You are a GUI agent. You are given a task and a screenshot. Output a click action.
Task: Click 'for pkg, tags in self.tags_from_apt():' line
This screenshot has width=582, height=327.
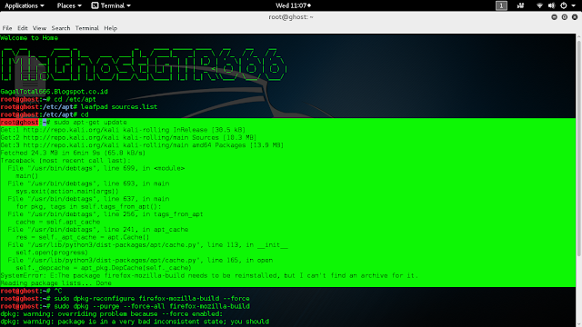pyautogui.click(x=88, y=206)
